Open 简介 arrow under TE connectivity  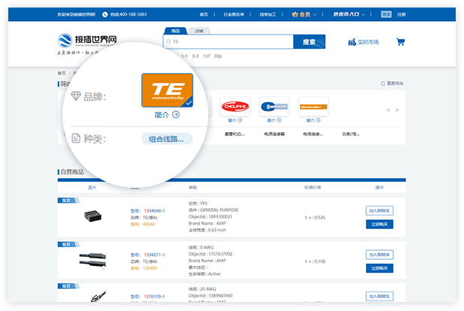(176, 114)
